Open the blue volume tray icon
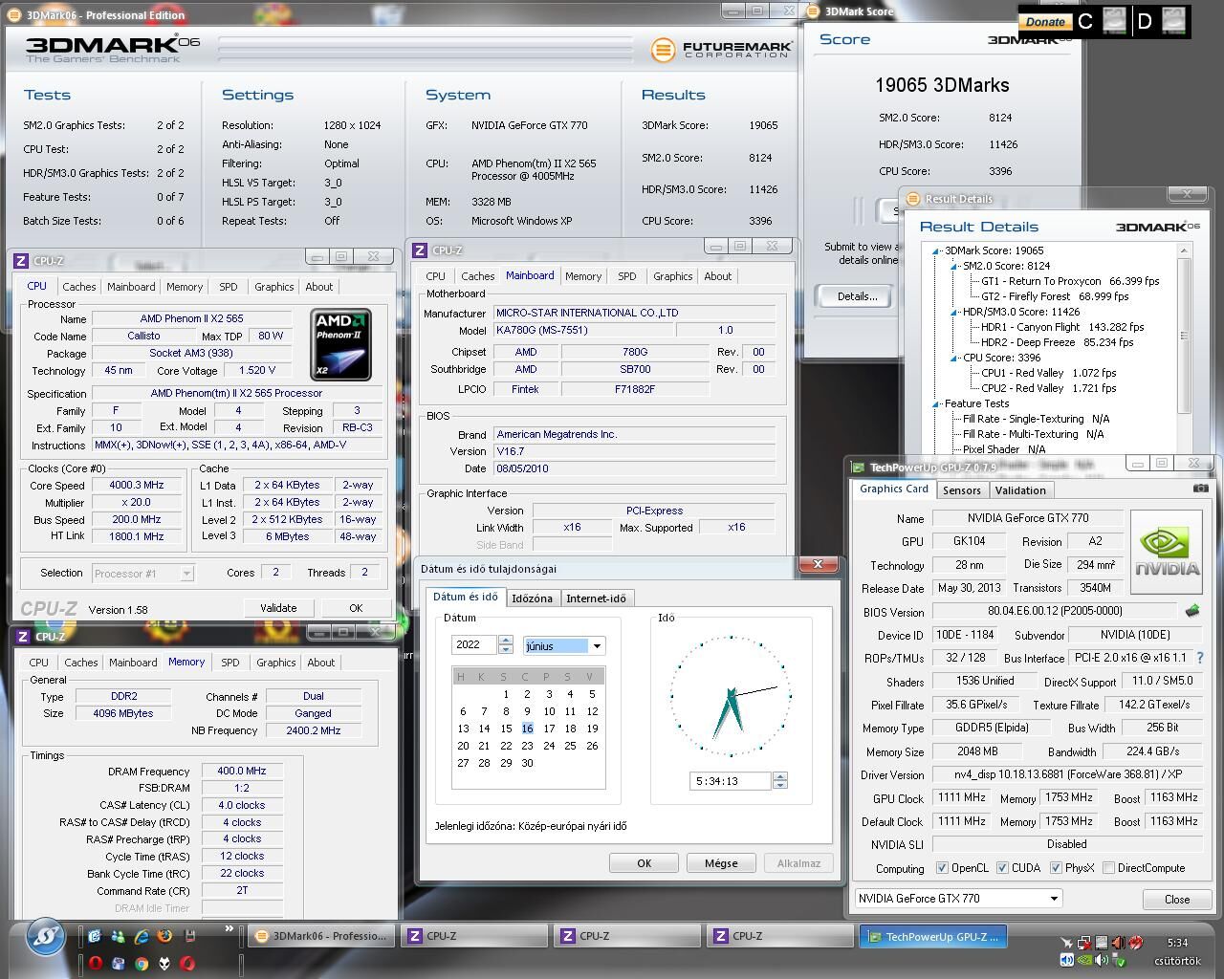Screen dimensions: 1224x979 [x=1067, y=960]
